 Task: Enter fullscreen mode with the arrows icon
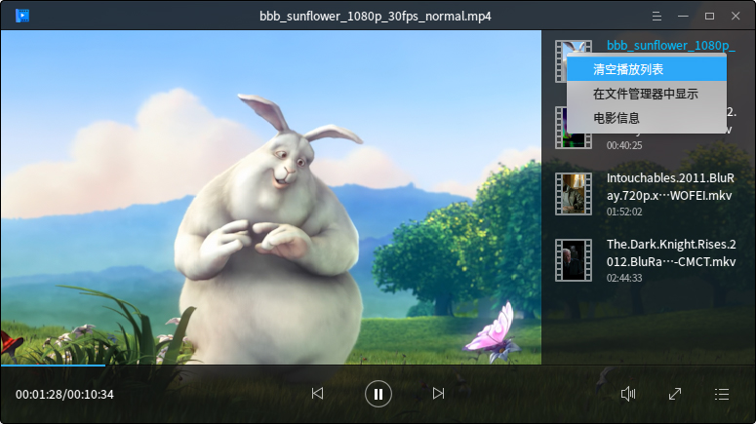(x=675, y=394)
